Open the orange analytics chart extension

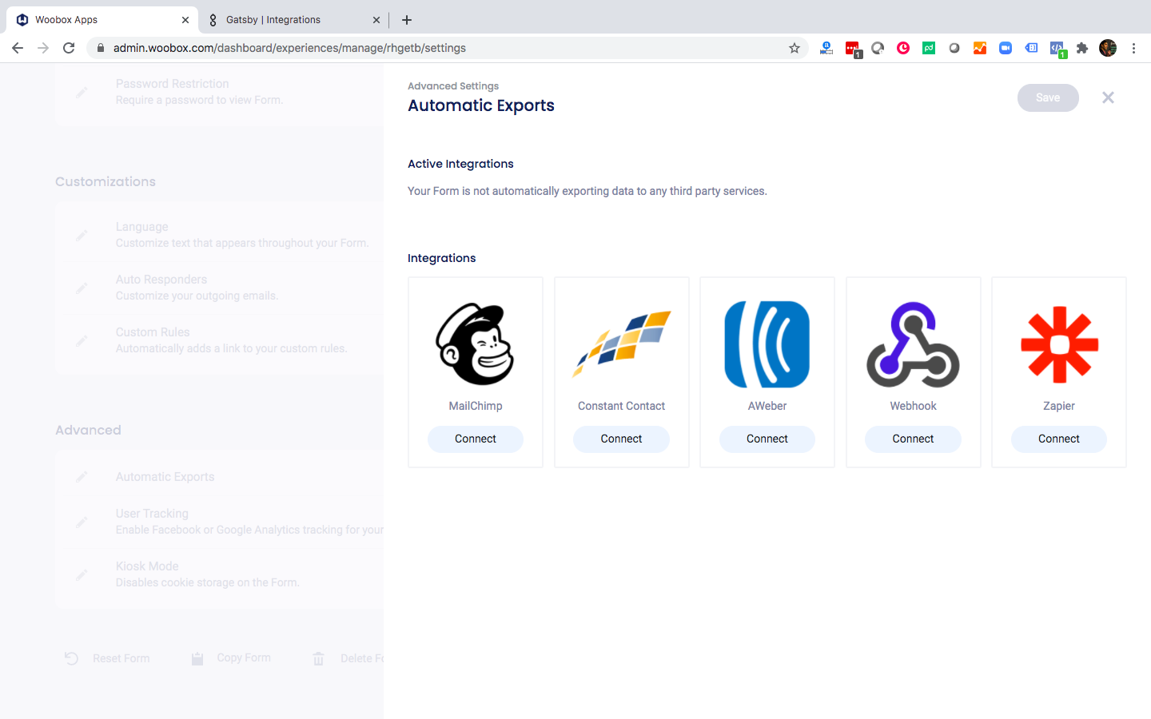pos(980,48)
